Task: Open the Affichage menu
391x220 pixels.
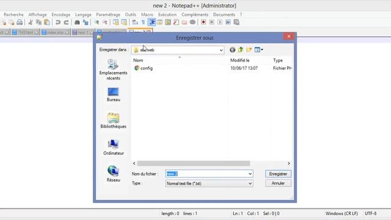Action: pos(37,15)
